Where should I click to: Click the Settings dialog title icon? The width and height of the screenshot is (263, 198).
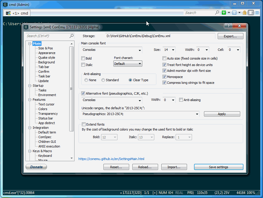pos(26,27)
